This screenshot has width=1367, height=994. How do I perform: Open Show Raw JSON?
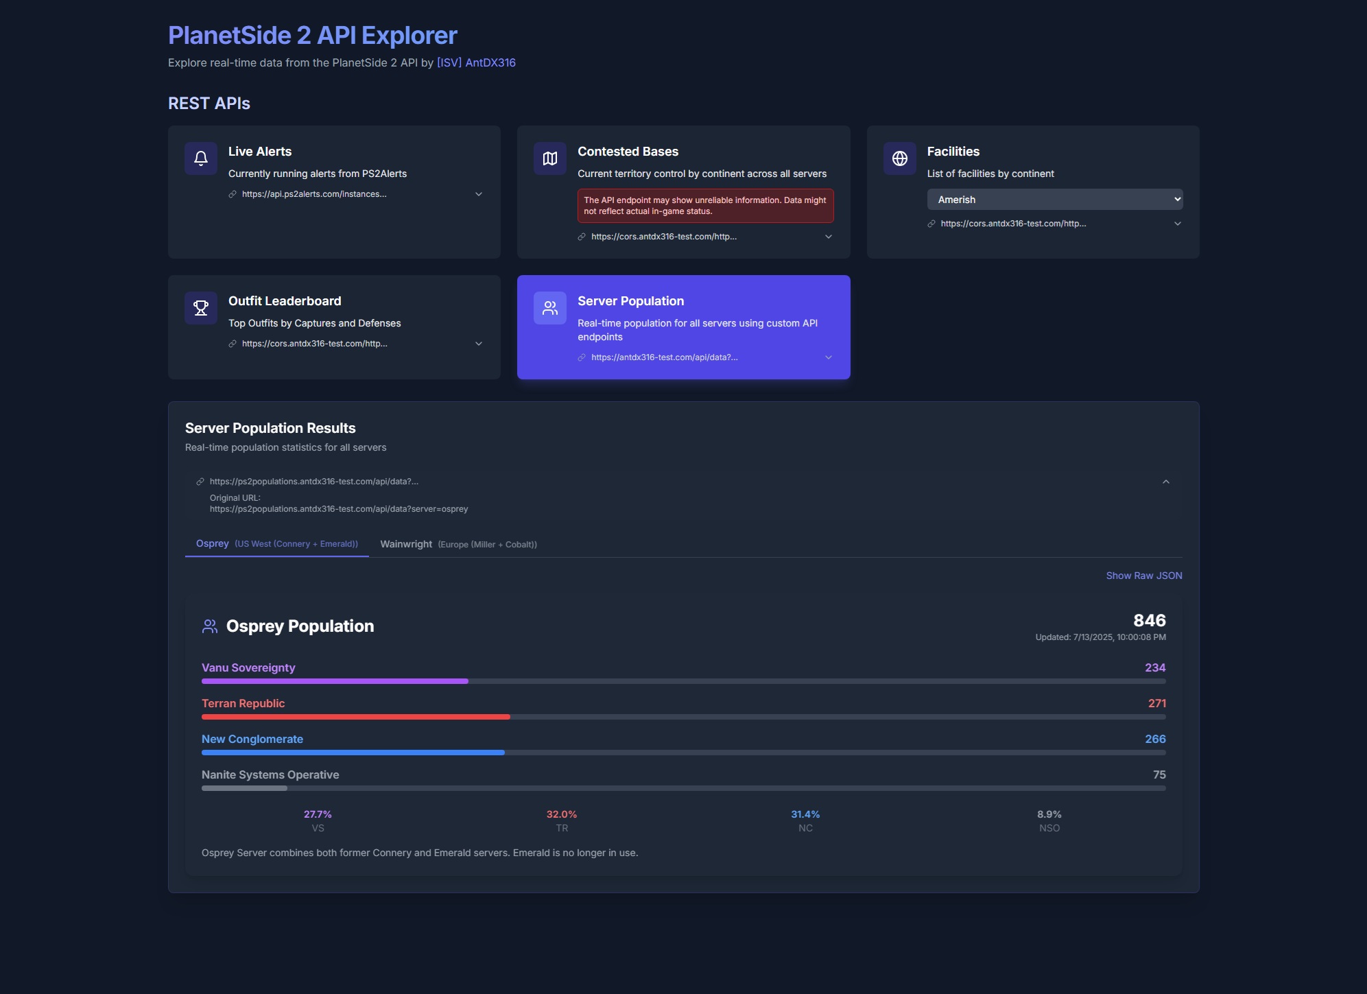click(1143, 575)
